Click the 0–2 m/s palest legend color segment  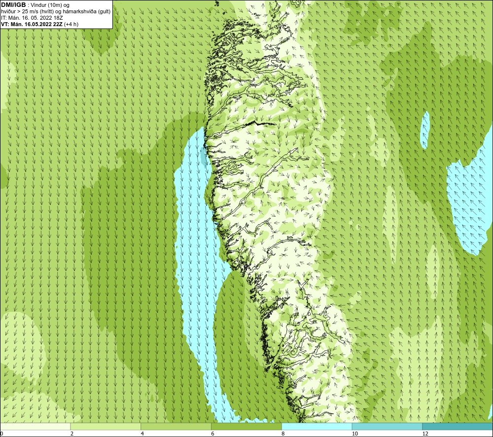35,426
